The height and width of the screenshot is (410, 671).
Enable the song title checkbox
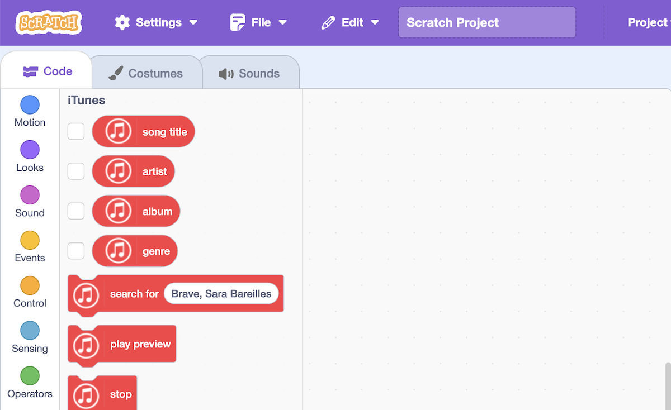[x=76, y=132]
